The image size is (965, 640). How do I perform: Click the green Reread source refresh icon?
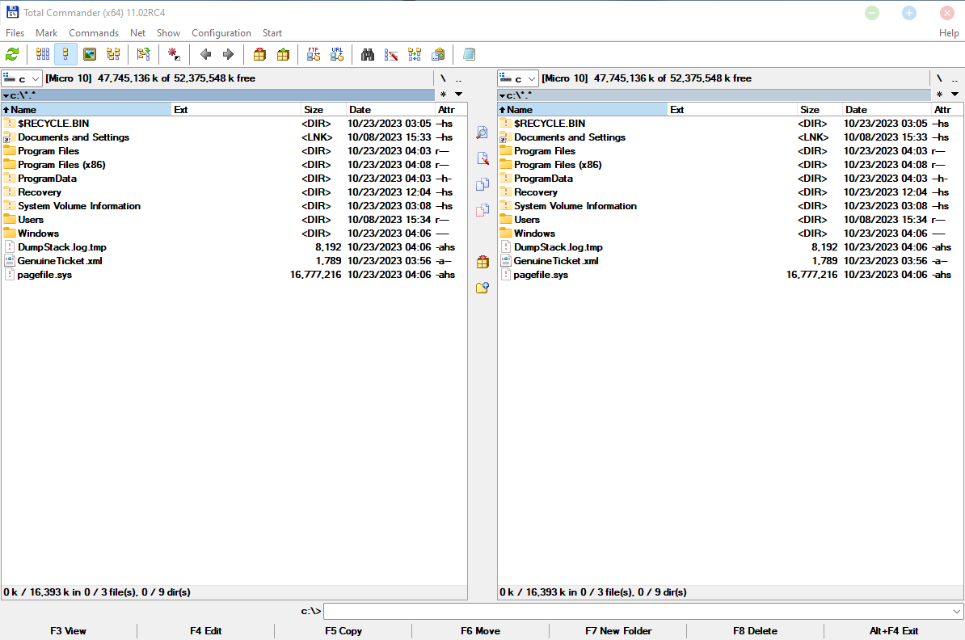(12, 54)
